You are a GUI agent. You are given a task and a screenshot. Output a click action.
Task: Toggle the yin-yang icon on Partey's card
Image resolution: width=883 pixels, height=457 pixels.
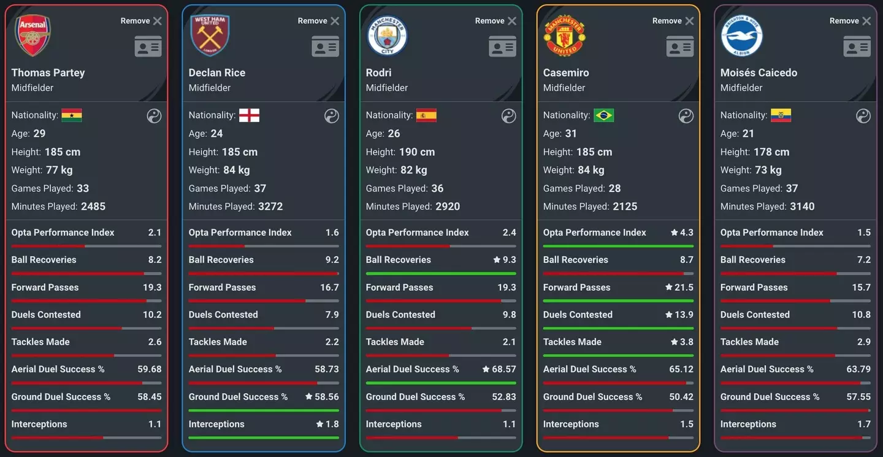pyautogui.click(x=154, y=116)
